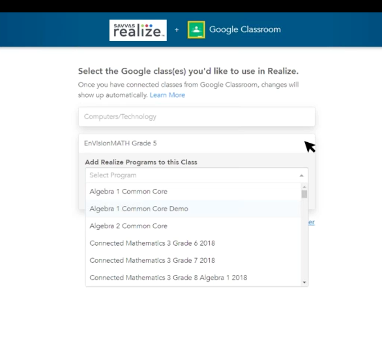Click the Savvas Realize logo
This screenshot has height=339, width=382.
(138, 30)
